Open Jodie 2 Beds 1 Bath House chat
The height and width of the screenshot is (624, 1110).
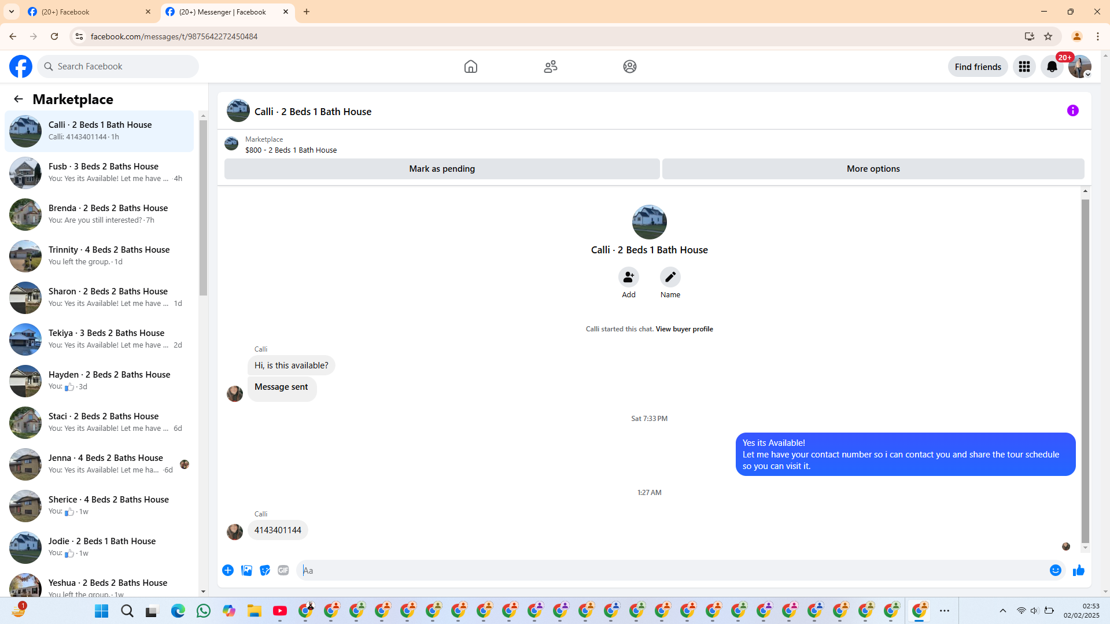pyautogui.click(x=99, y=548)
